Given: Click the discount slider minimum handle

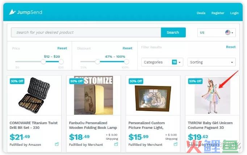Looking at the screenshot, I should [x=97, y=62].
